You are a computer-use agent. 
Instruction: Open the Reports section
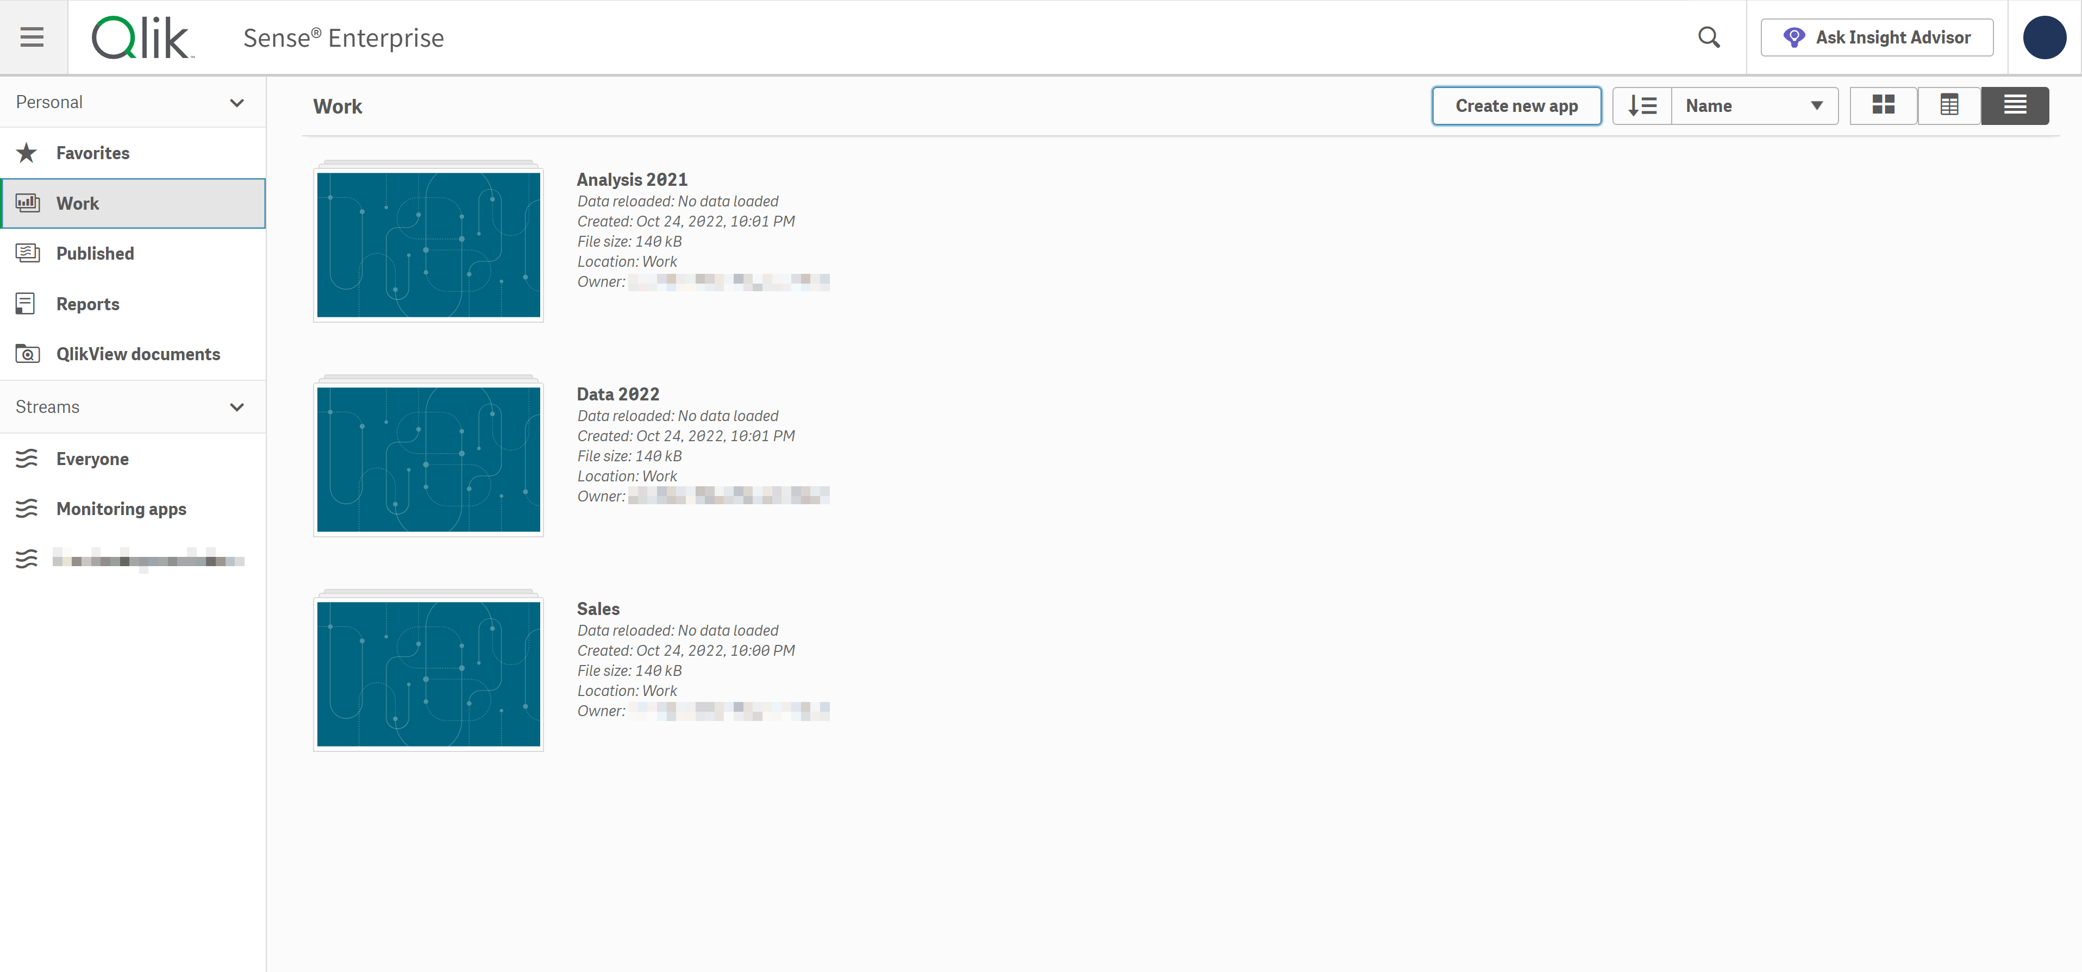(87, 304)
